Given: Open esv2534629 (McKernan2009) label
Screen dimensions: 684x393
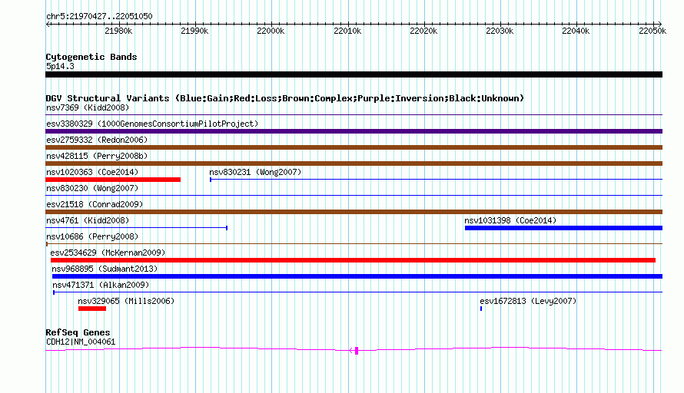Looking at the screenshot, I should click(108, 253).
